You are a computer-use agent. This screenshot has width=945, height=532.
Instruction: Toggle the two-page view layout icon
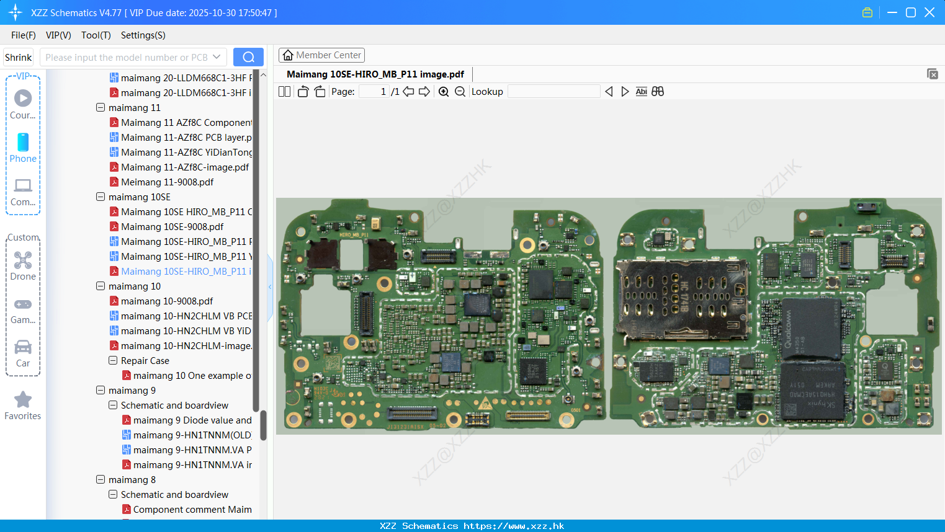[x=284, y=91]
